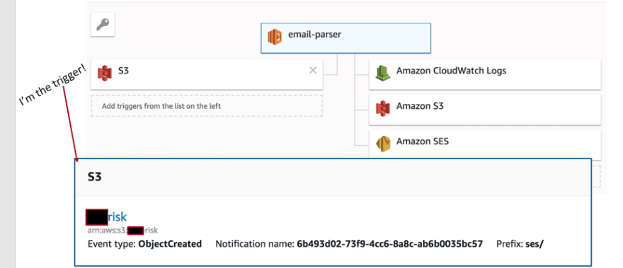Viewport: 623px width, 268px height.
Task: Click the bucket ARN text
Action: tap(122, 231)
